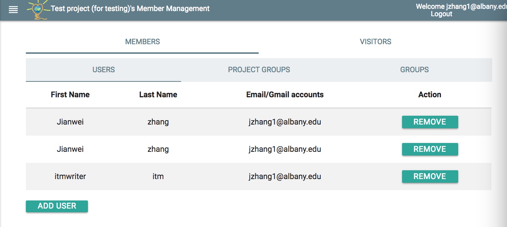The height and width of the screenshot is (227, 507).
Task: Click the Logout link
Action: tap(442, 14)
